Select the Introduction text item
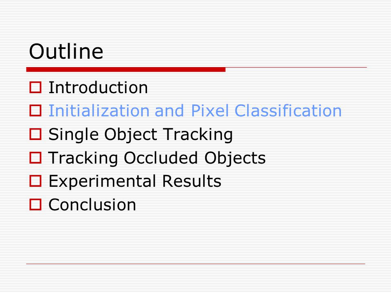391x293 pixels. pyautogui.click(x=98, y=88)
